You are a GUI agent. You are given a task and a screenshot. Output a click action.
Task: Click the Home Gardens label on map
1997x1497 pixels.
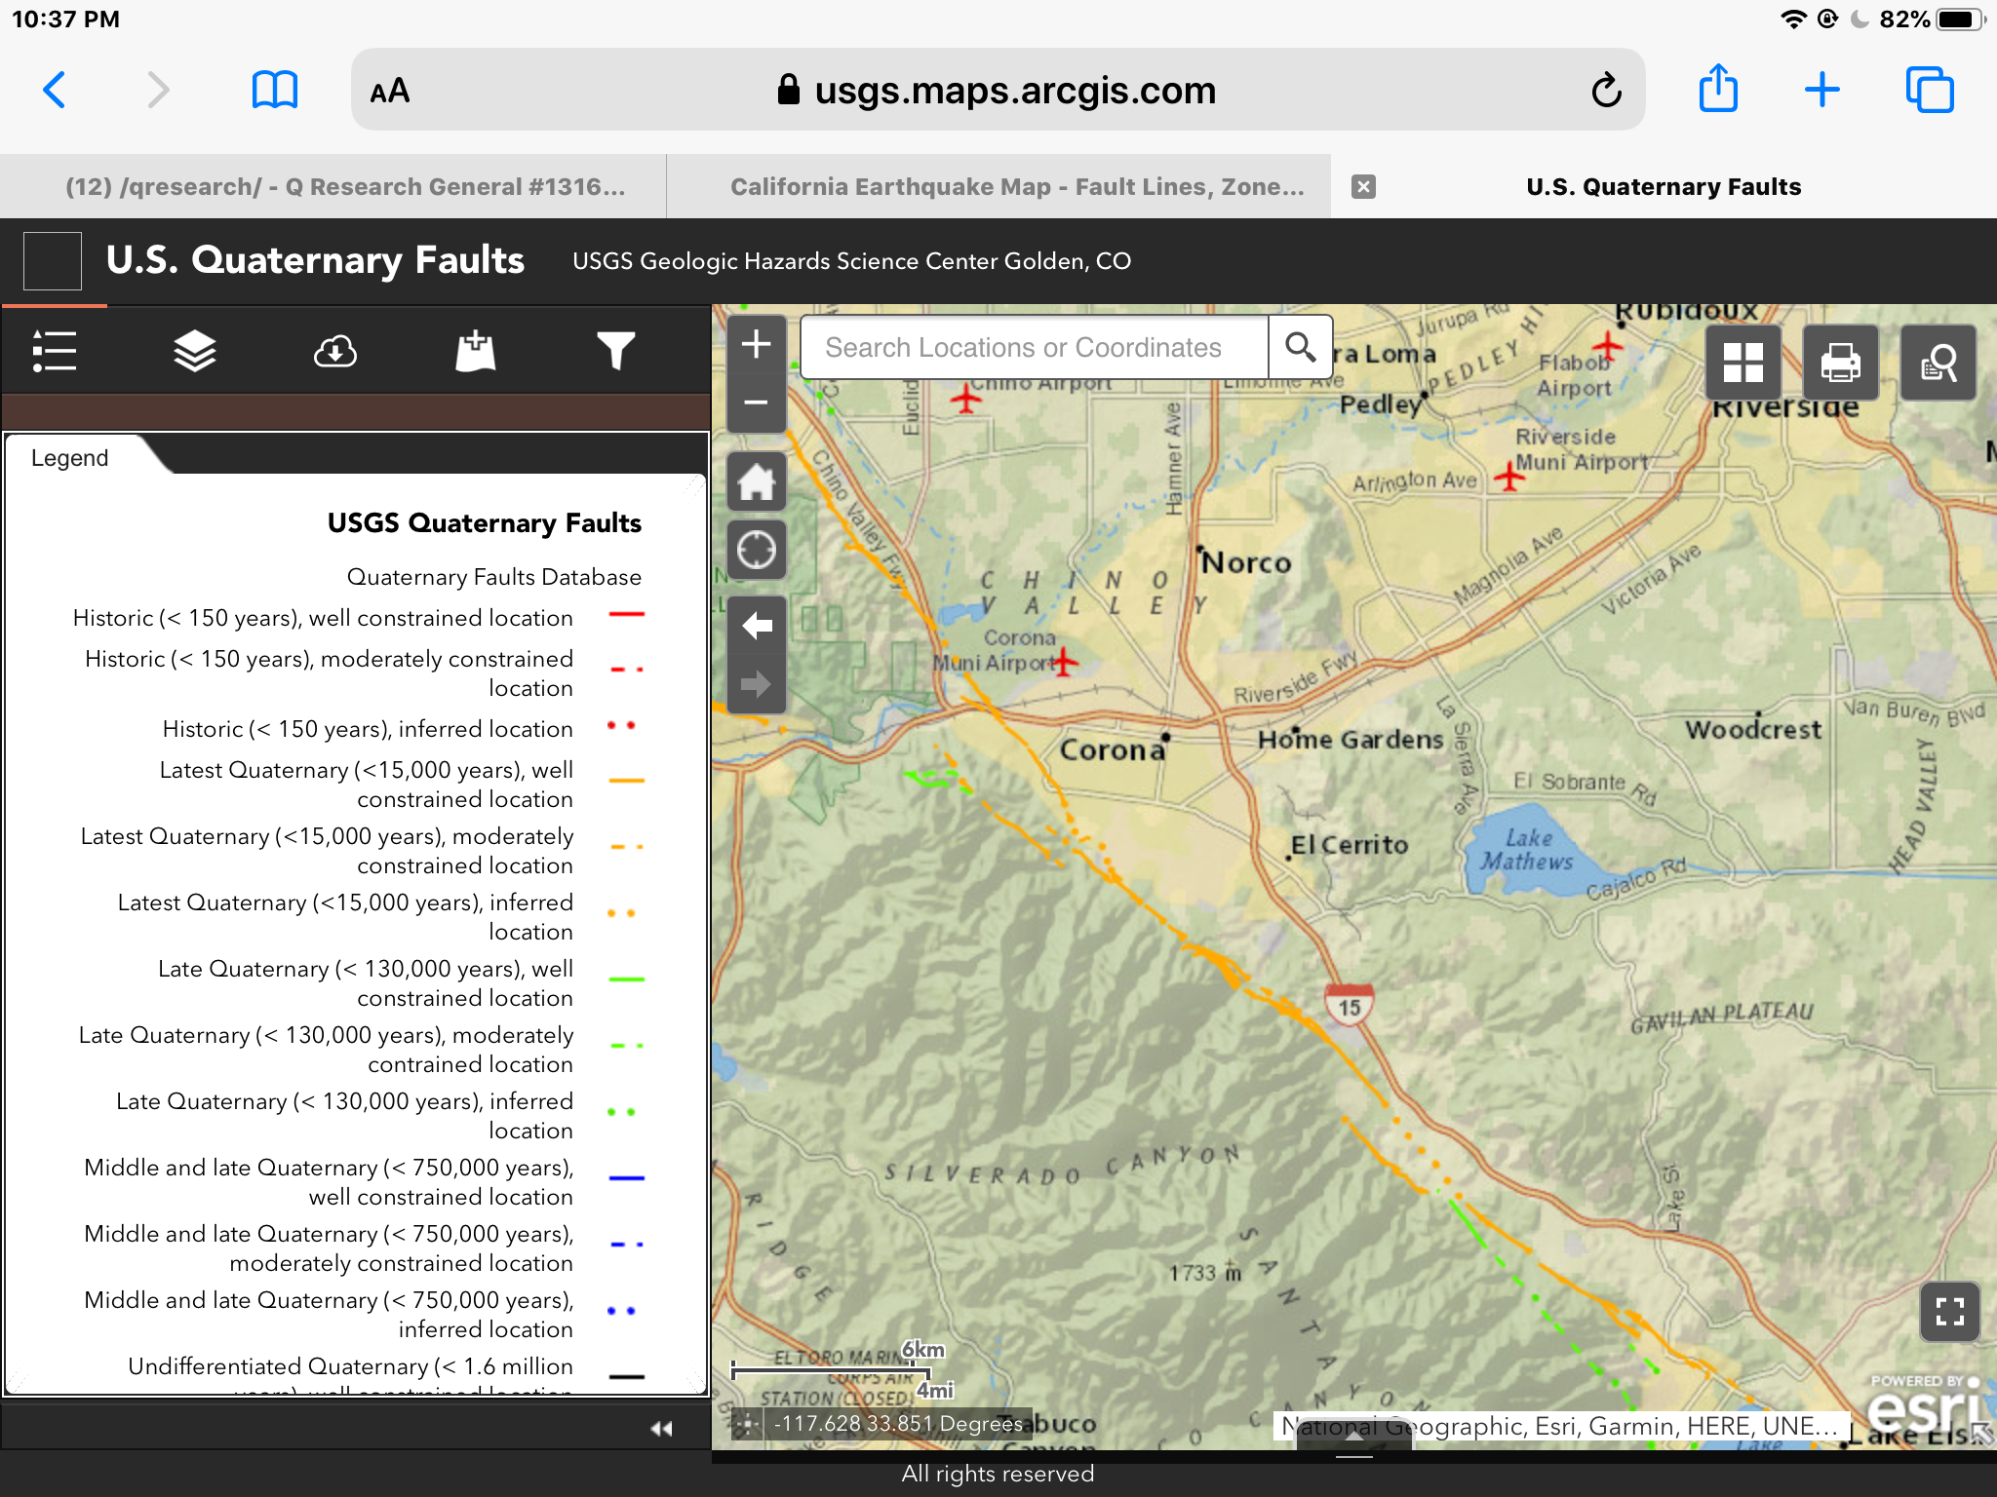(1351, 740)
